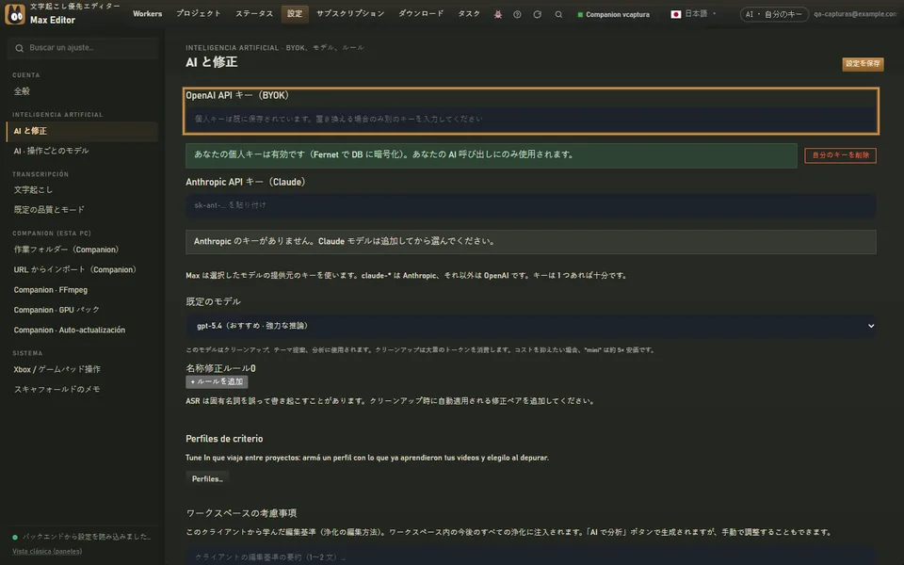Open the 日本語 language dropdown
The width and height of the screenshot is (904, 565).
694,14
